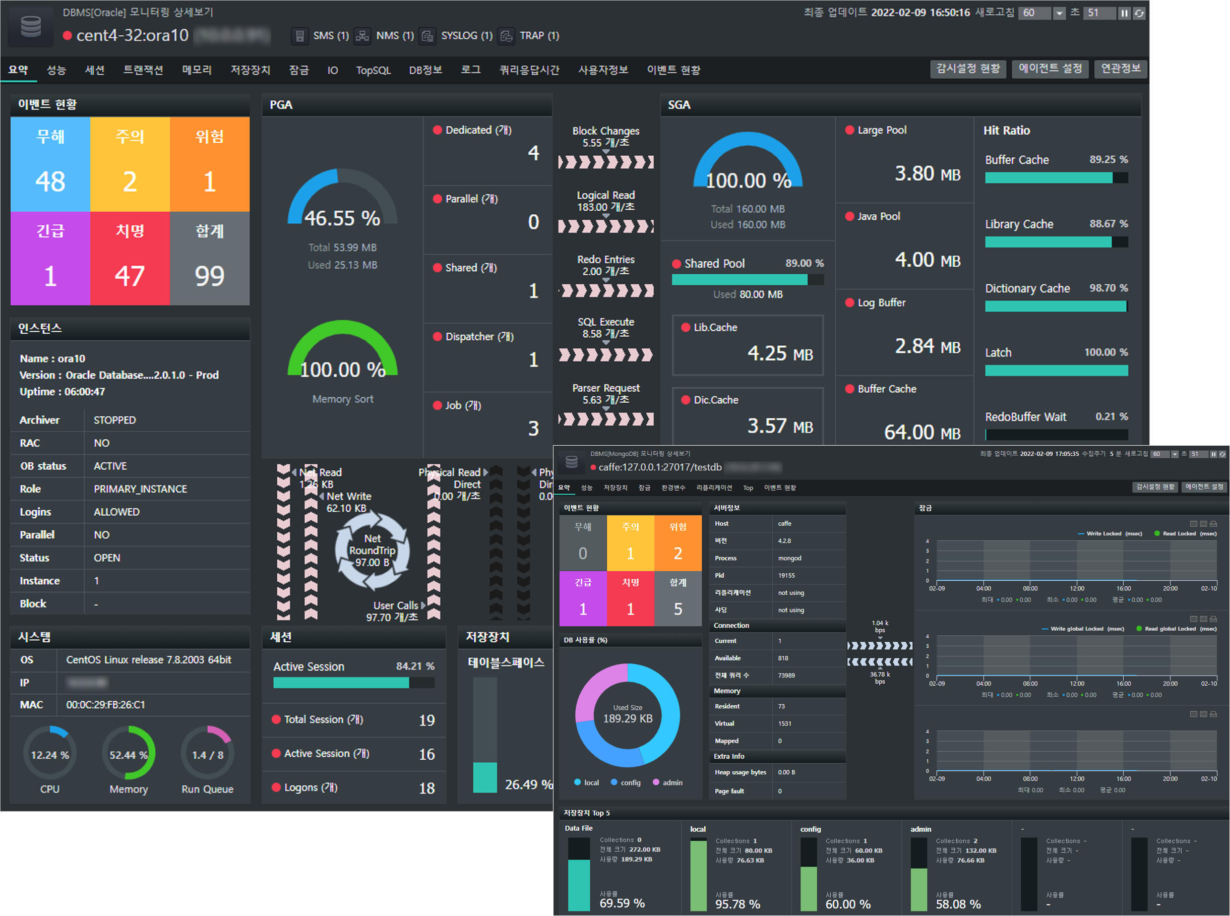Click the CPU 12.24 % circular gauge

click(x=50, y=754)
